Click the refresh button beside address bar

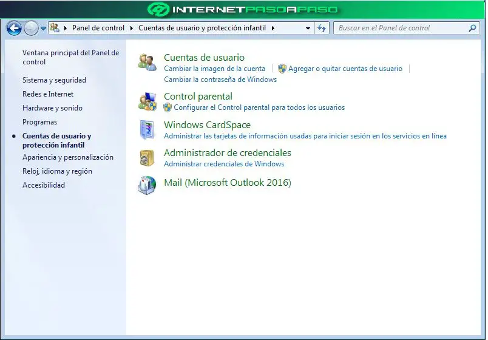[x=322, y=29]
